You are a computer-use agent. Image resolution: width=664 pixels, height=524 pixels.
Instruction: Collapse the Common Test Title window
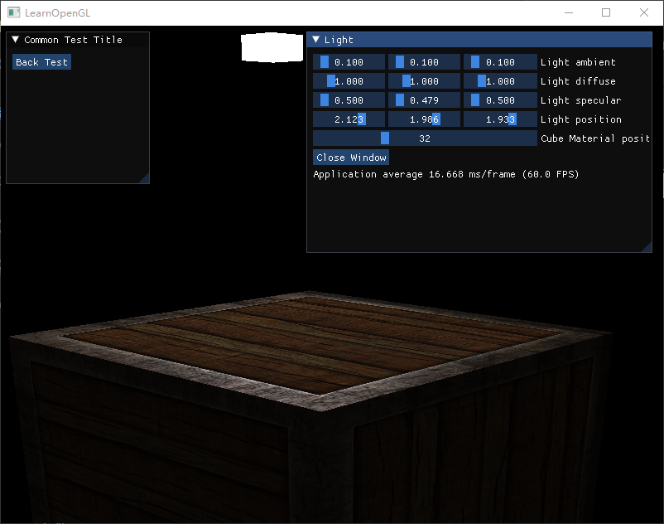15,40
